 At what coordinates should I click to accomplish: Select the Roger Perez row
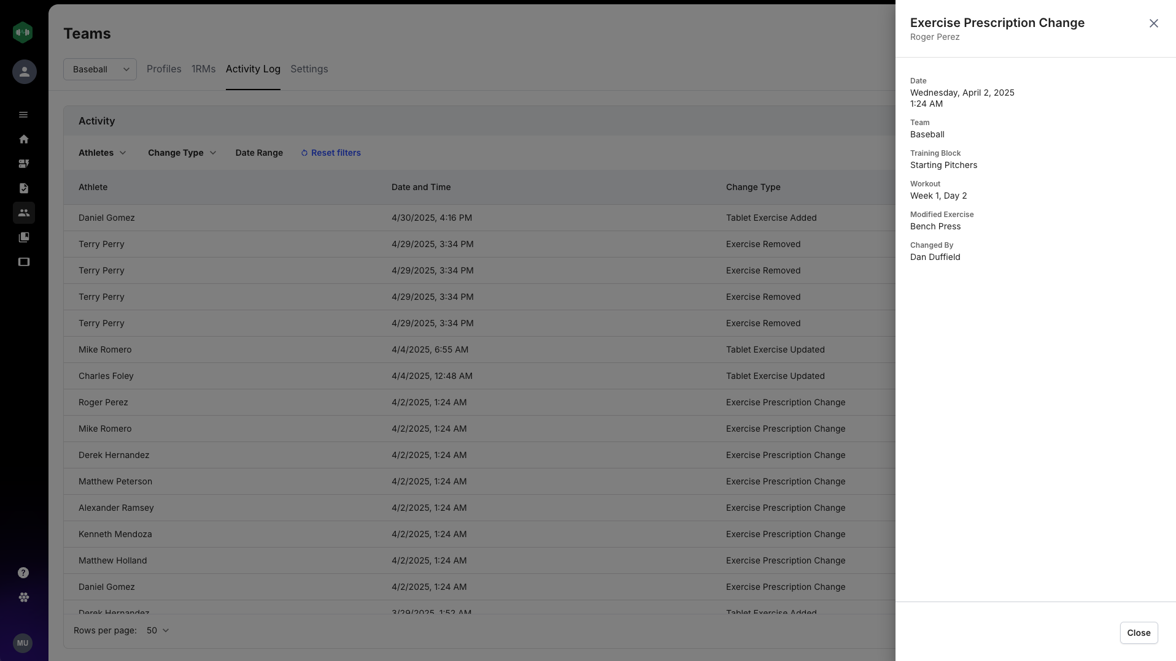[x=479, y=402]
